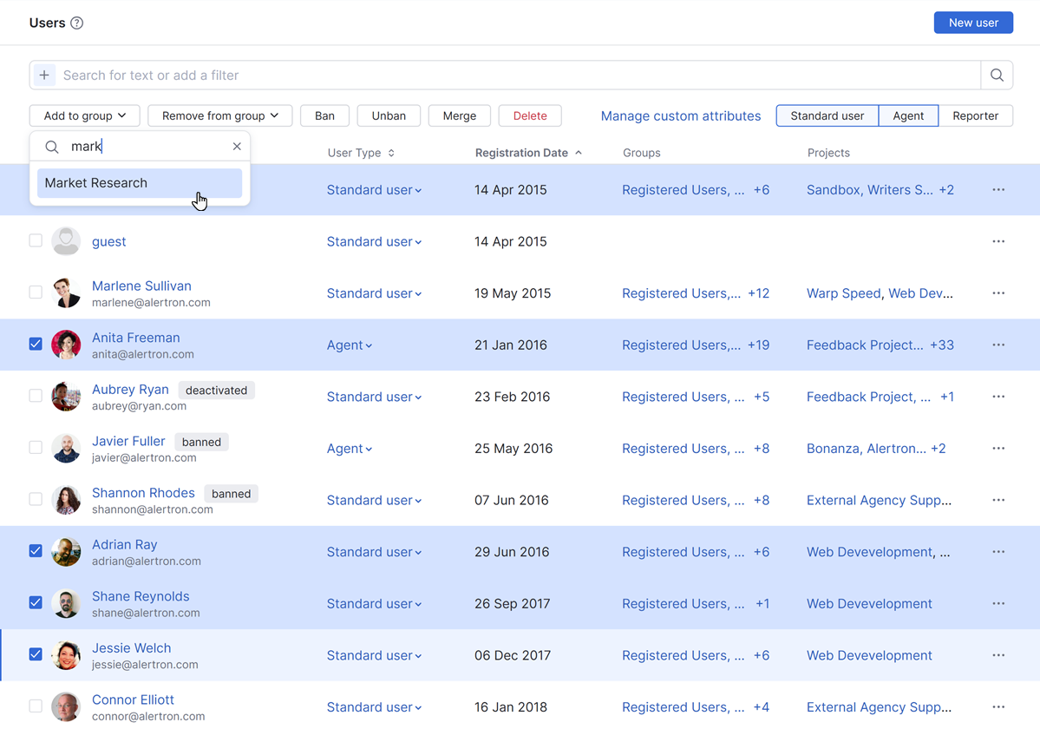Check the checkbox for Aubrey Ryan
The width and height of the screenshot is (1040, 729).
pos(36,396)
